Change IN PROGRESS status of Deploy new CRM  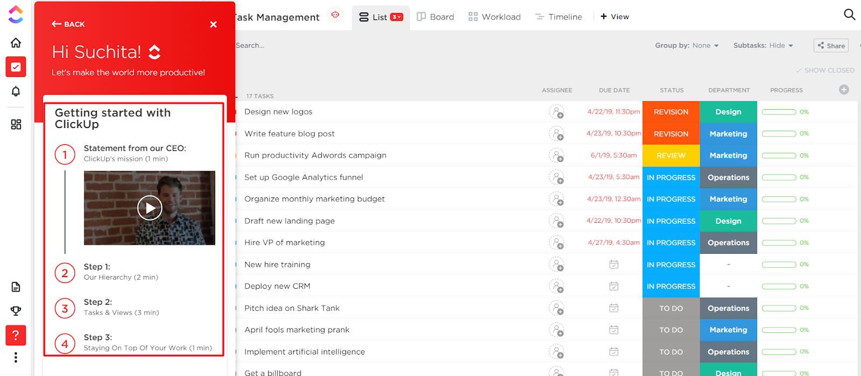671,286
